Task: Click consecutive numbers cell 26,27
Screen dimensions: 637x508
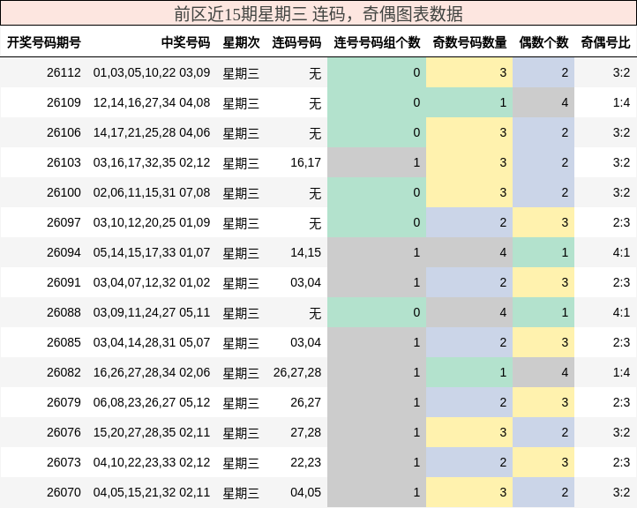Action: (x=306, y=402)
